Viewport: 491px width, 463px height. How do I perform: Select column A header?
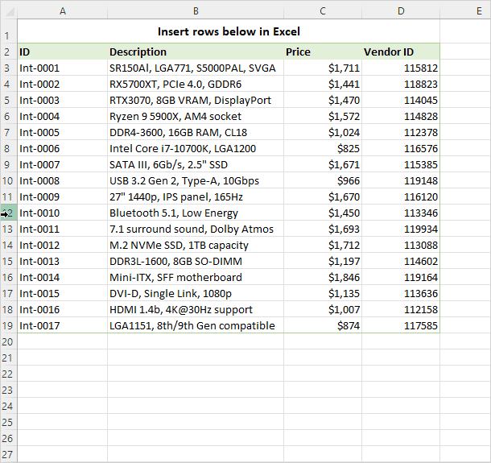(63, 11)
